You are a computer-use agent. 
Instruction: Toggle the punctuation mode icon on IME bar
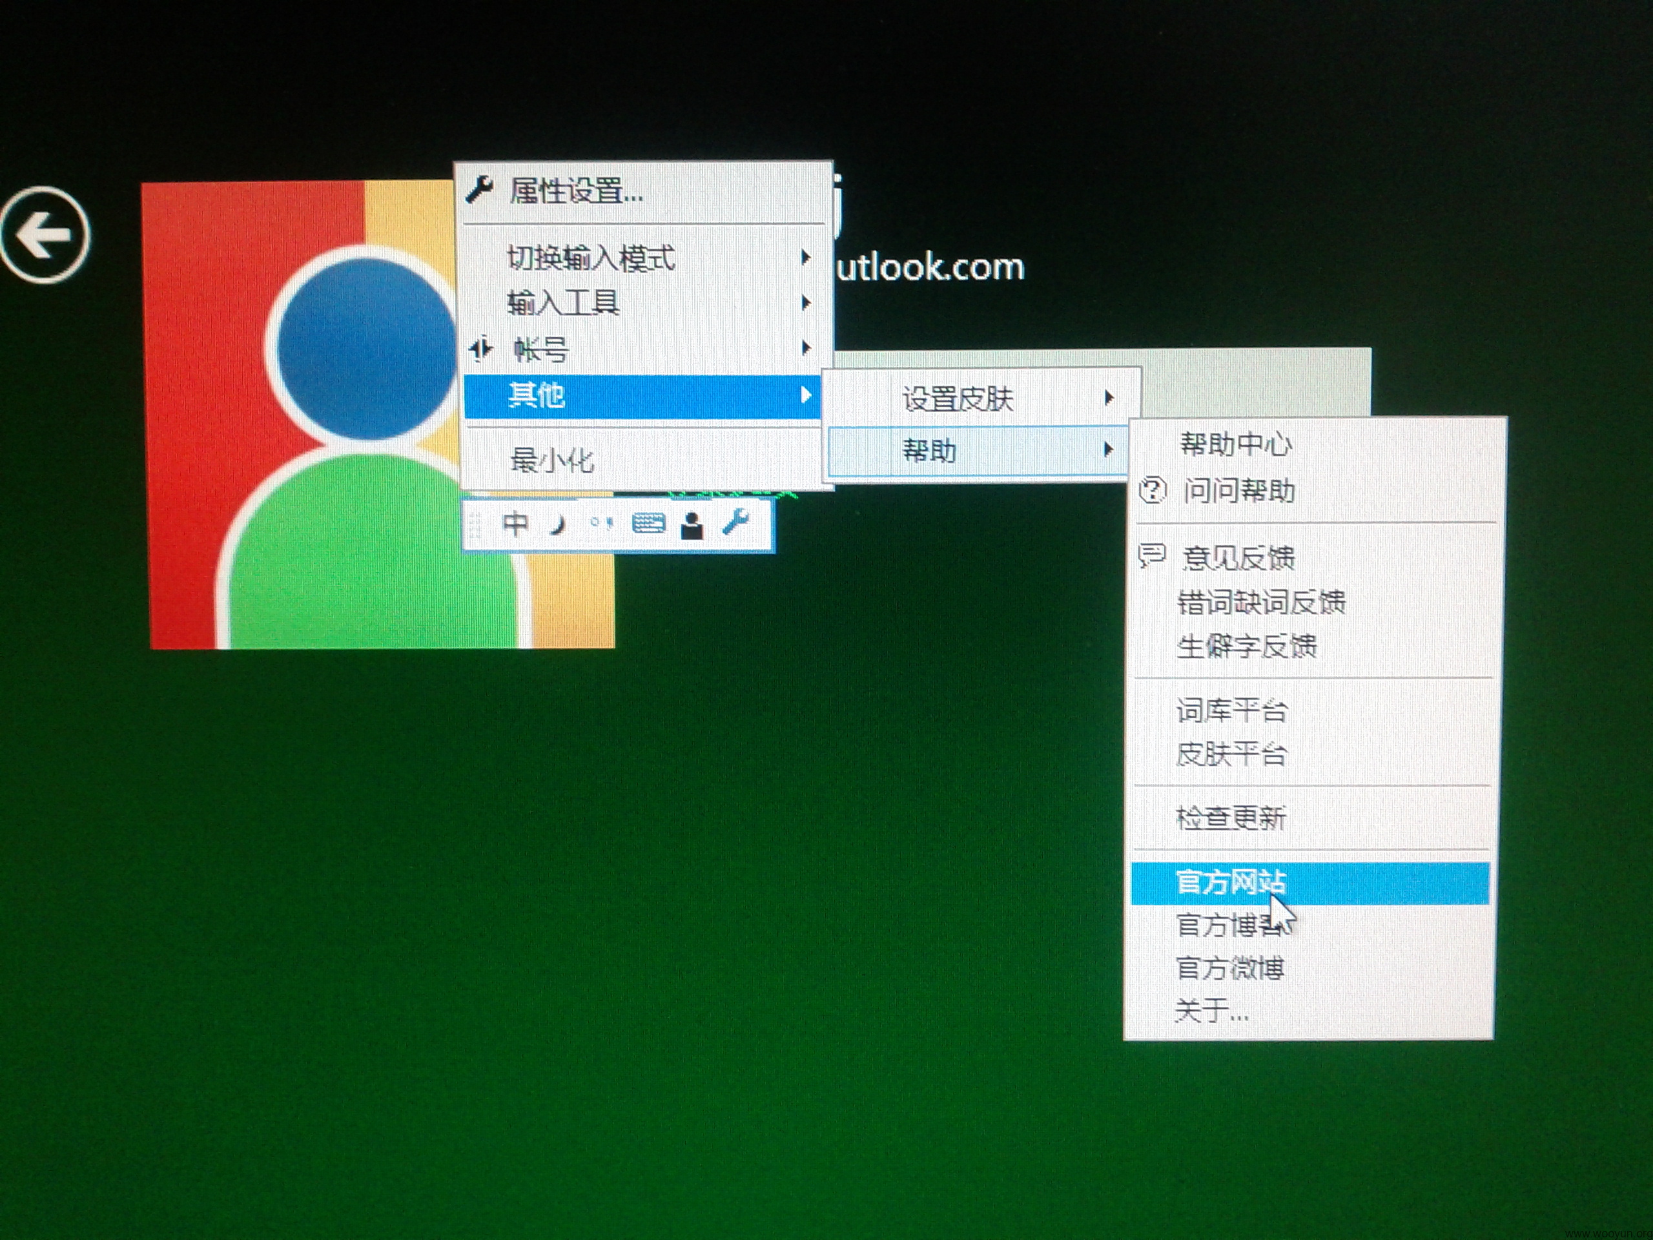[x=602, y=524]
